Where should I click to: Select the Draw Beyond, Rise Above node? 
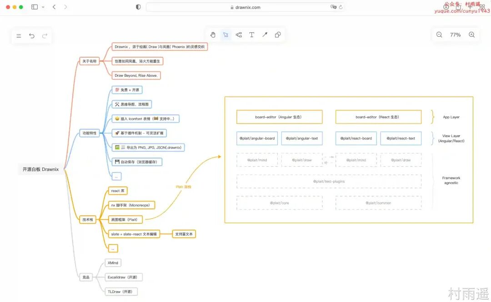pos(136,75)
